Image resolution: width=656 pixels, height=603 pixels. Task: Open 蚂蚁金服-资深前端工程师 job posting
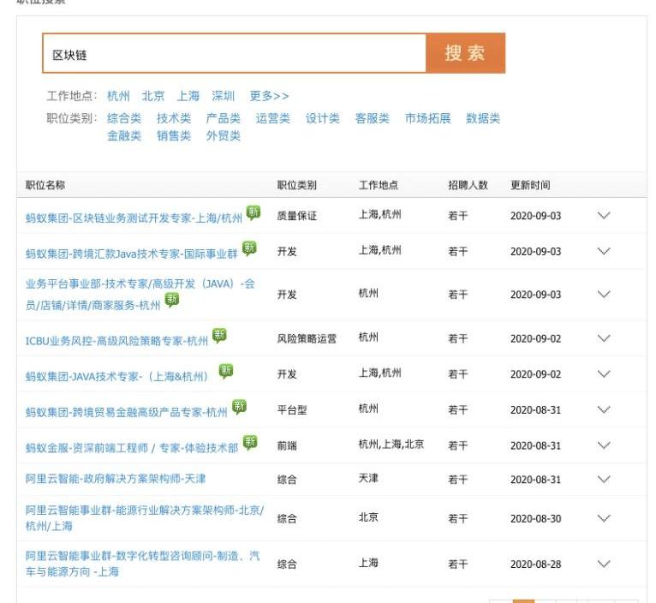pos(132,448)
